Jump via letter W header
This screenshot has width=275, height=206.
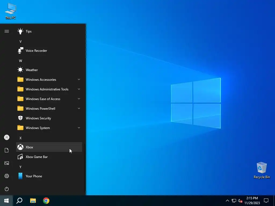[x=20, y=61]
